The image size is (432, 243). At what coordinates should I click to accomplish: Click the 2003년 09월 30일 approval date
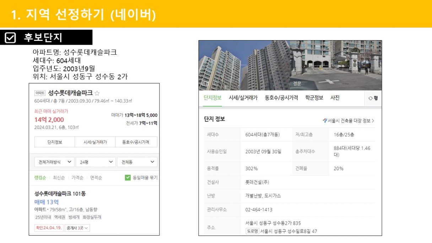(x=263, y=151)
